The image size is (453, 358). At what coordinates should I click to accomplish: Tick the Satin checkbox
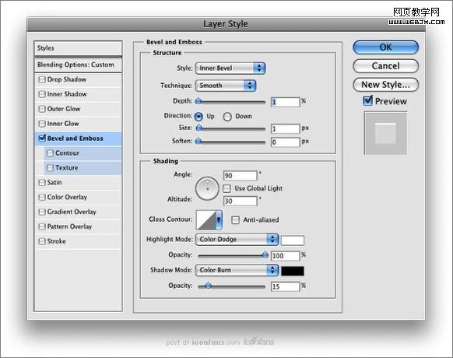42,183
